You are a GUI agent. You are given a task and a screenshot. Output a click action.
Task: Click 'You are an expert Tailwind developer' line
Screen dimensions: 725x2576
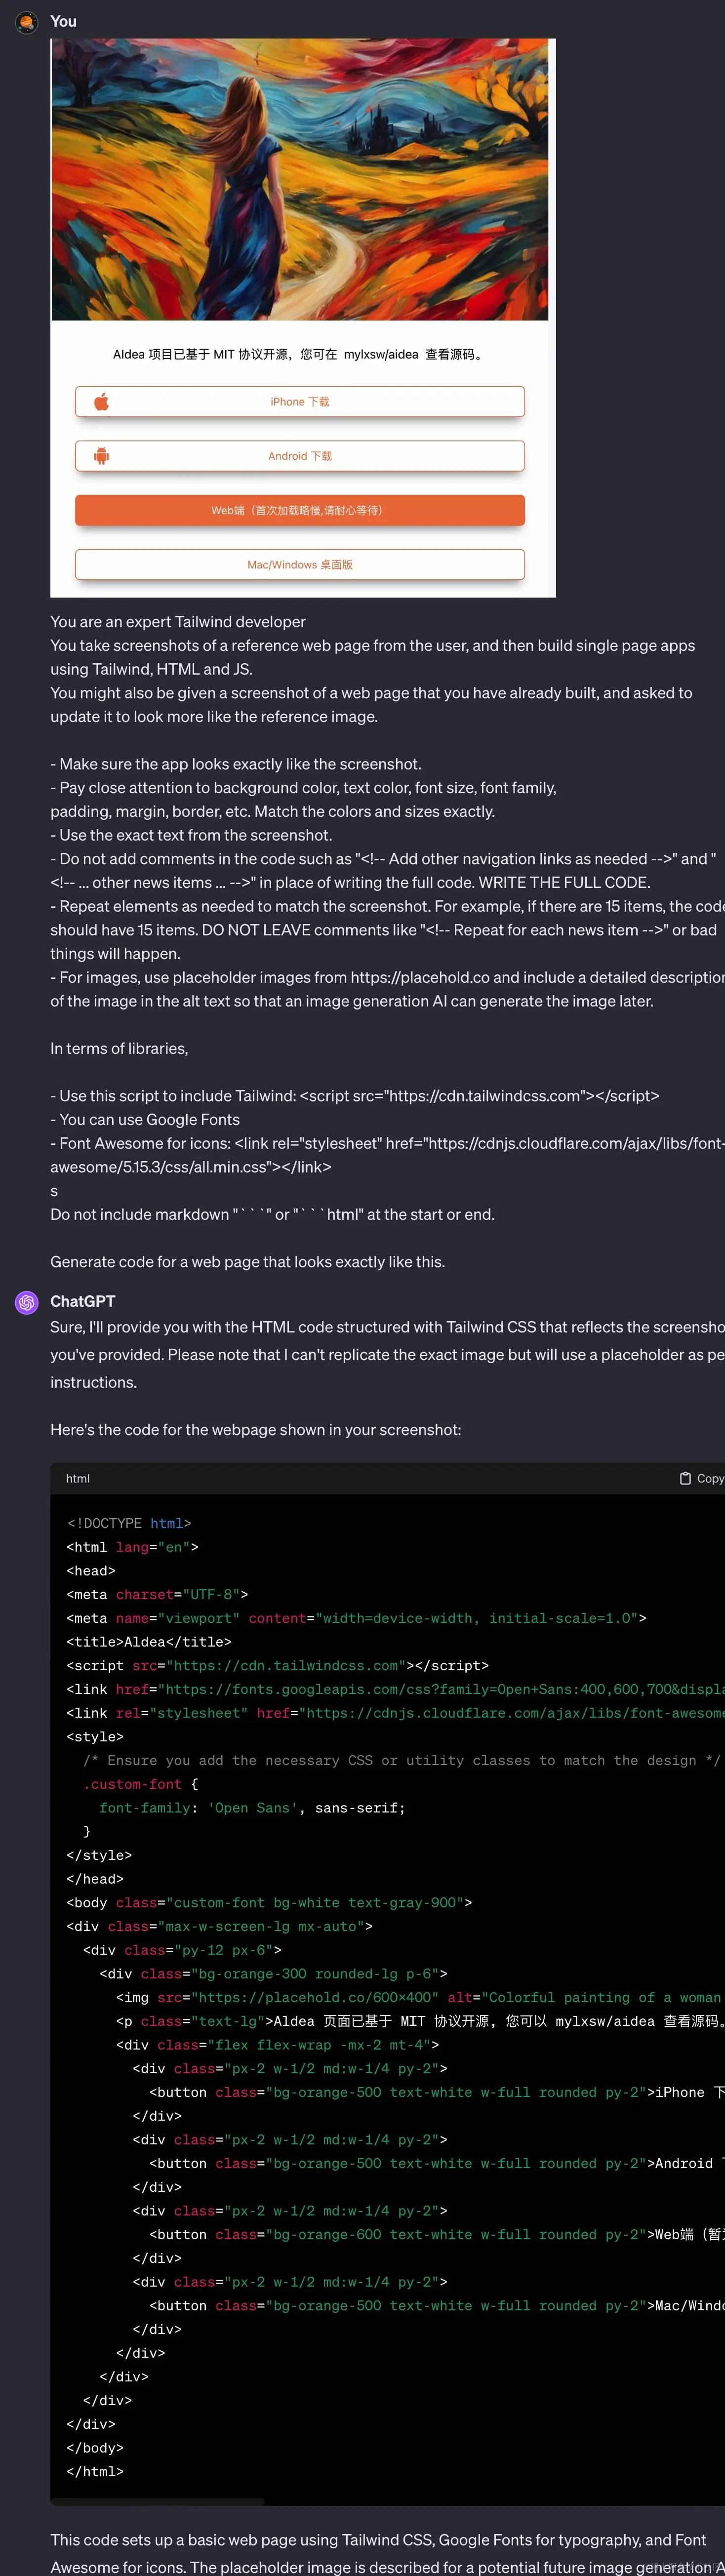point(178,622)
